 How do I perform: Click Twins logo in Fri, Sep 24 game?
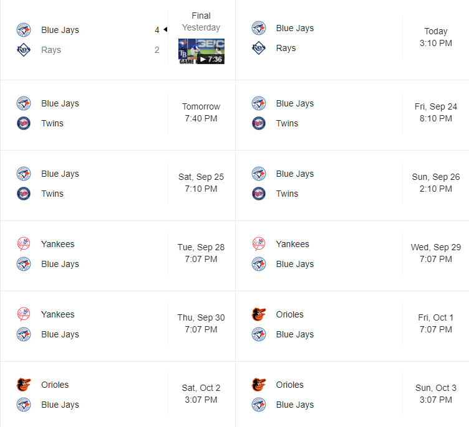click(259, 123)
